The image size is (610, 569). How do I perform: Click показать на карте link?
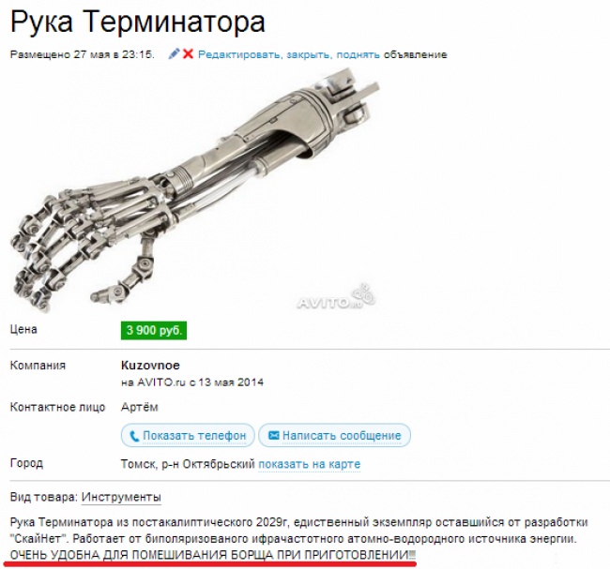tap(310, 464)
